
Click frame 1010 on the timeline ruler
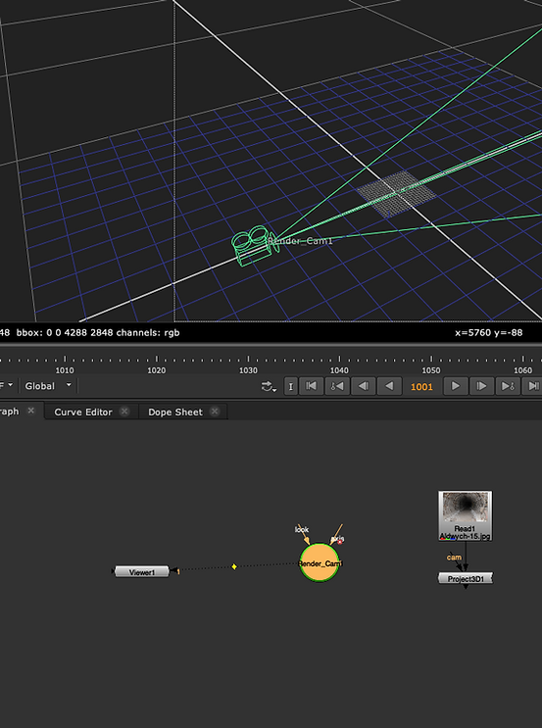click(65, 370)
